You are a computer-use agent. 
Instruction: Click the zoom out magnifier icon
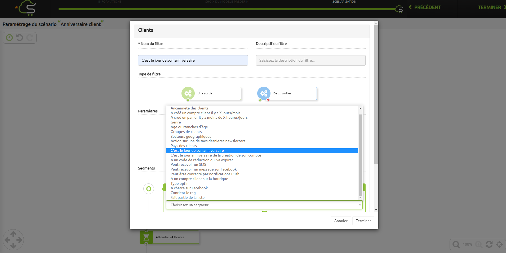[x=456, y=244]
